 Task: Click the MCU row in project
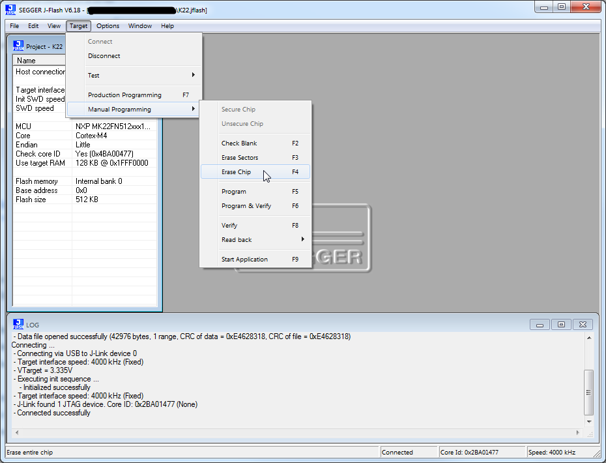tap(85, 127)
